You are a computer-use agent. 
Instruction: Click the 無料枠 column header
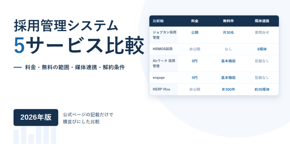[228, 21]
